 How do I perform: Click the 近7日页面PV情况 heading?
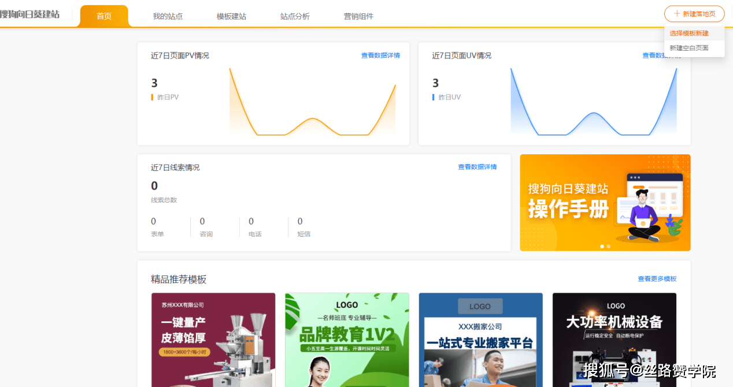point(180,55)
